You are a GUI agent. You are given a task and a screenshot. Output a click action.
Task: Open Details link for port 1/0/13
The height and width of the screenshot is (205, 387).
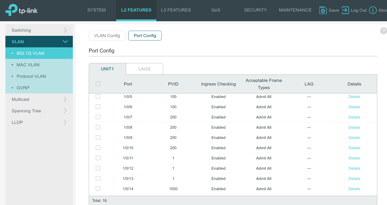pos(354,179)
